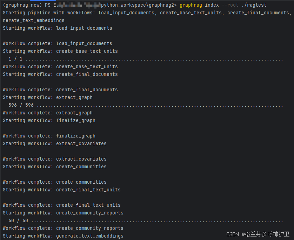This screenshot has width=294, height=240.
Task: Click 'Starting workflow: create_communities' line
Action: click(x=55, y=167)
